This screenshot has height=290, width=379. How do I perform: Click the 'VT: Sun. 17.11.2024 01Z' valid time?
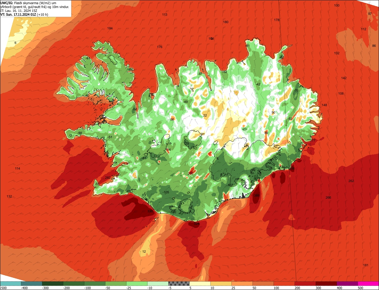tap(18, 14)
